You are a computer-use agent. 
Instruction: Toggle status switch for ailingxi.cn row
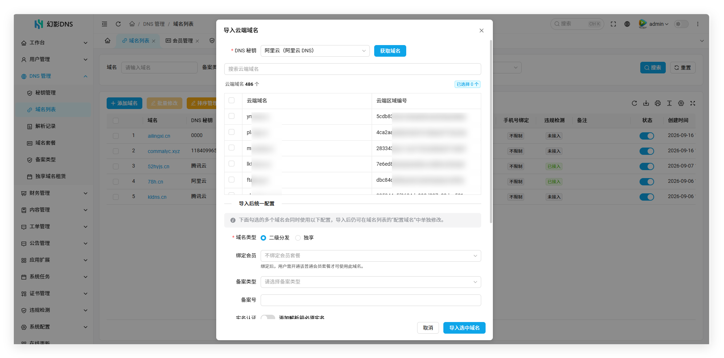(647, 136)
